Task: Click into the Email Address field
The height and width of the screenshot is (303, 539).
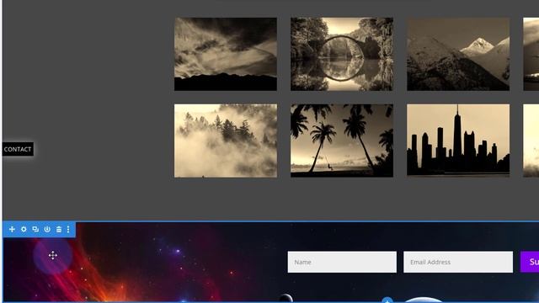Action: (458, 262)
